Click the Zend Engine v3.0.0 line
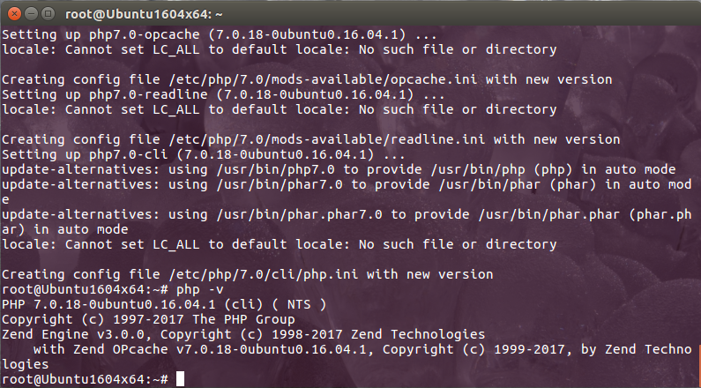 243,334
